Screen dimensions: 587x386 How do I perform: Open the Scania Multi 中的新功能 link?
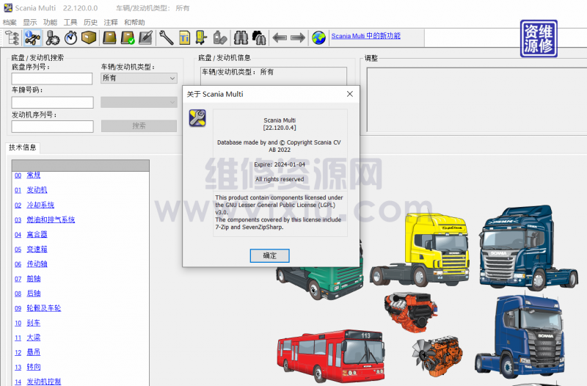(x=365, y=36)
